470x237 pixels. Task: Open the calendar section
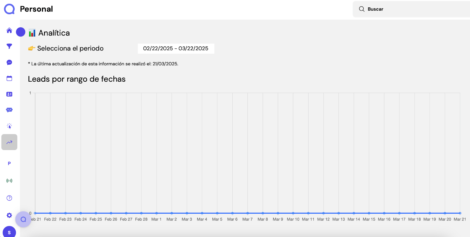tap(9, 78)
